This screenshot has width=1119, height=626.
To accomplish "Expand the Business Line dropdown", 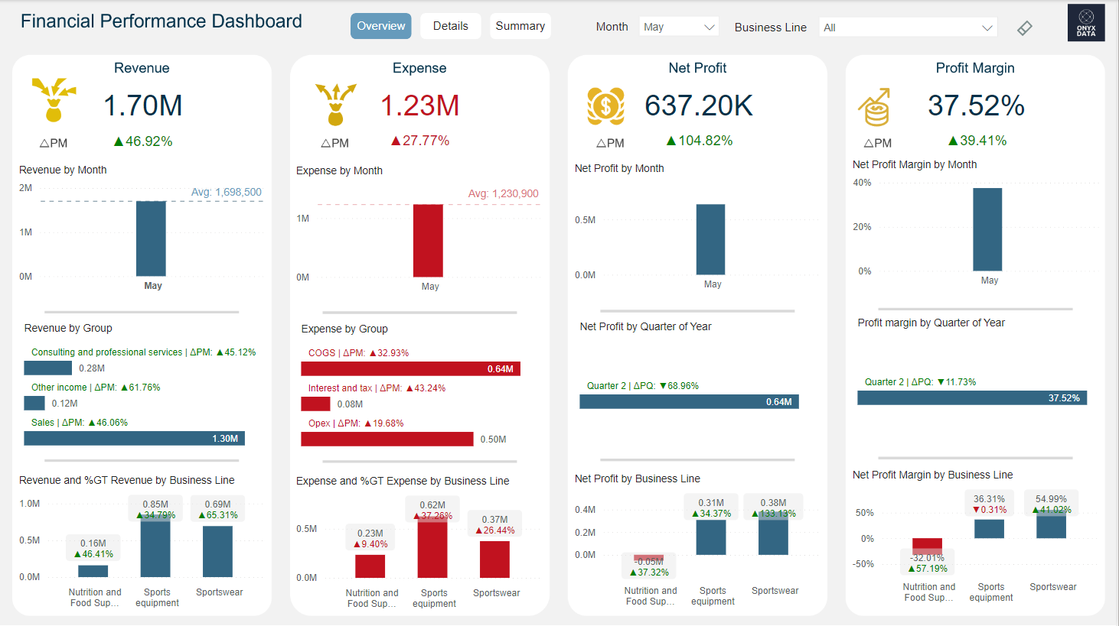I will [x=907, y=28].
